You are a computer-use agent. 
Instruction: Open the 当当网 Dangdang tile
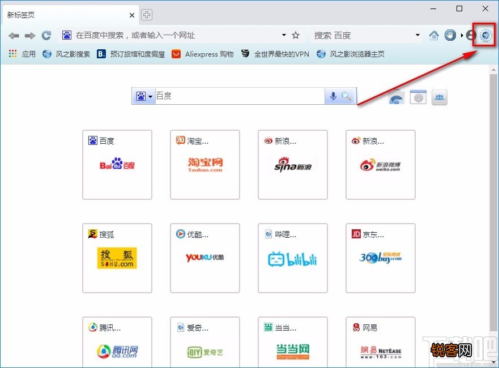pyautogui.click(x=293, y=342)
